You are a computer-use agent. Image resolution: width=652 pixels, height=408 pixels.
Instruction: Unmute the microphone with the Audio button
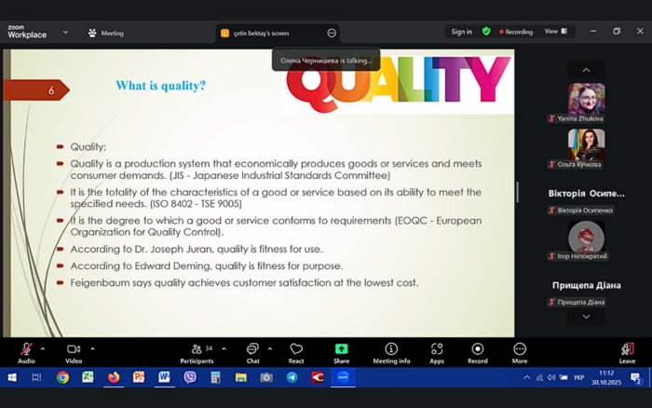(26, 350)
